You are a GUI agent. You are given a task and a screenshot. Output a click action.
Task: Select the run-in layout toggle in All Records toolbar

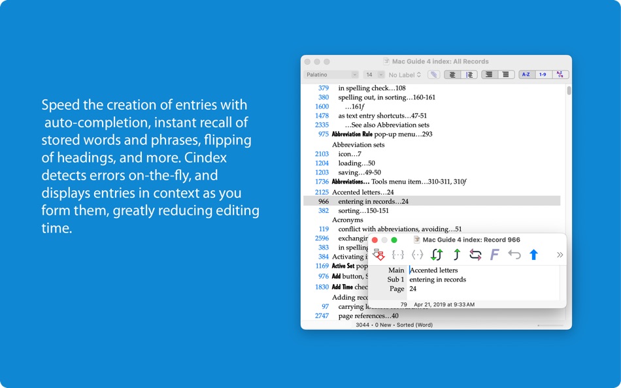(x=506, y=74)
